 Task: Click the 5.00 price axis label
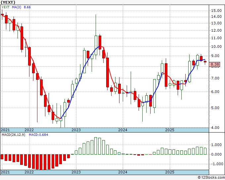(x=215, y=108)
